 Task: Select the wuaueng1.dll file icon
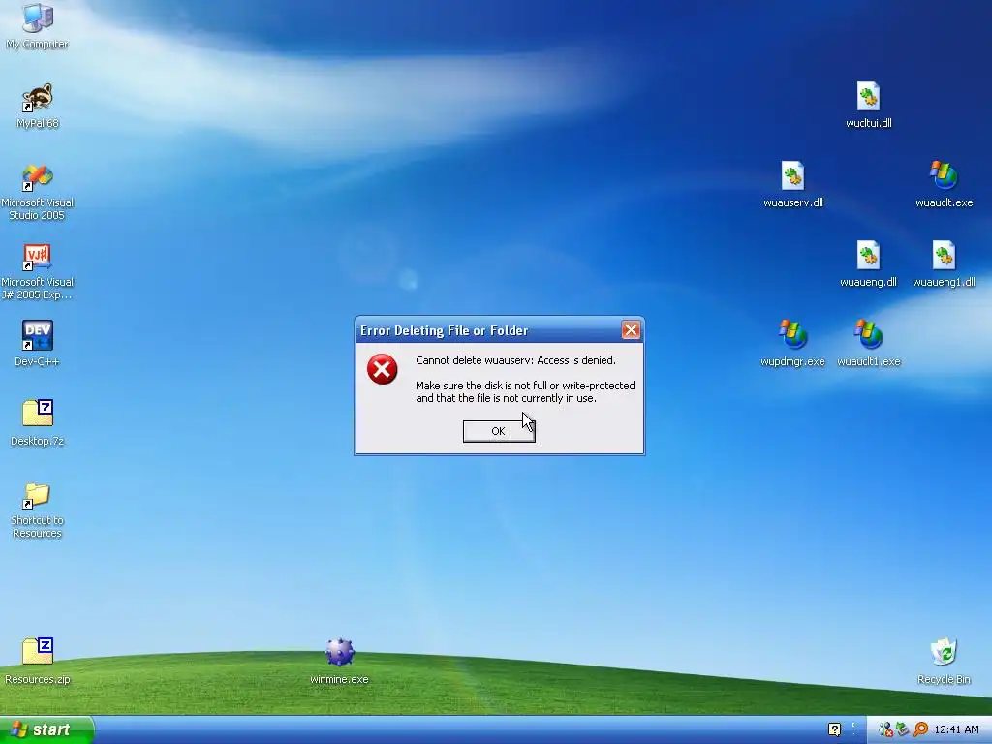click(x=944, y=263)
